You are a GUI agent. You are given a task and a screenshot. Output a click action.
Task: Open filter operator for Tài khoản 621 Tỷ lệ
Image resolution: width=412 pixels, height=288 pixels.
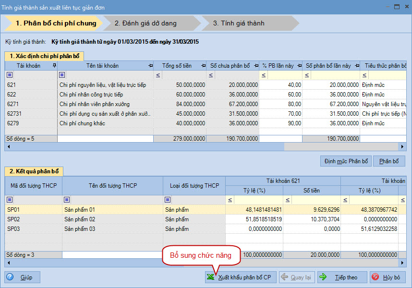coord(230,200)
